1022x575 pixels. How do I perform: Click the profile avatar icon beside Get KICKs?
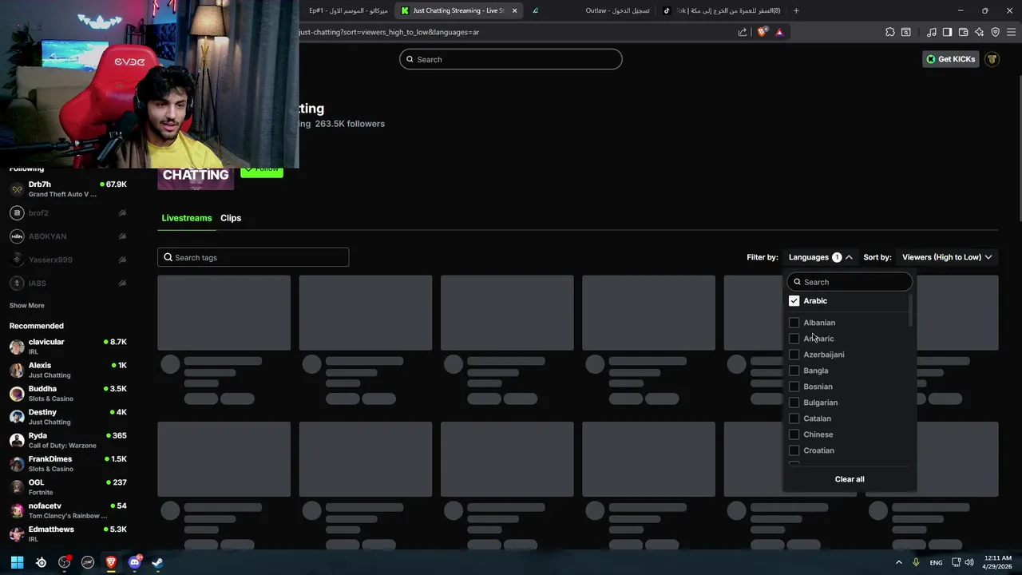tap(992, 59)
